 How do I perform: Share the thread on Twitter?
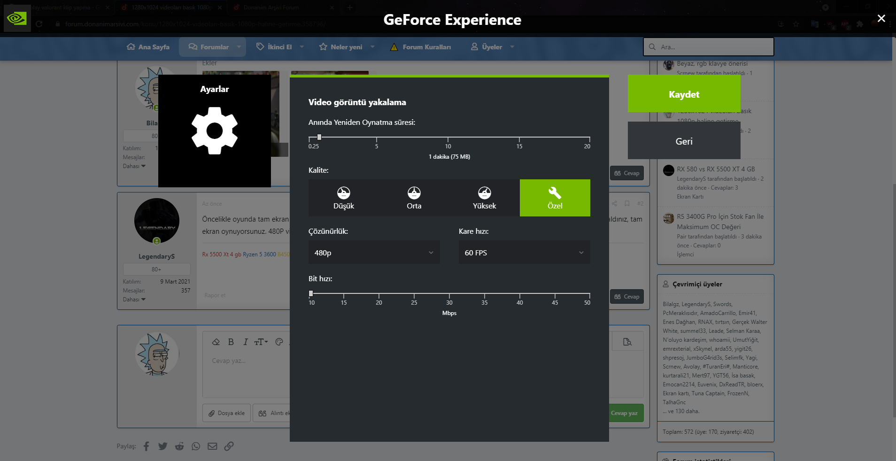point(163,446)
